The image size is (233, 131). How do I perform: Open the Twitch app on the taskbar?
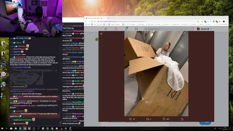pyautogui.click(x=39, y=128)
